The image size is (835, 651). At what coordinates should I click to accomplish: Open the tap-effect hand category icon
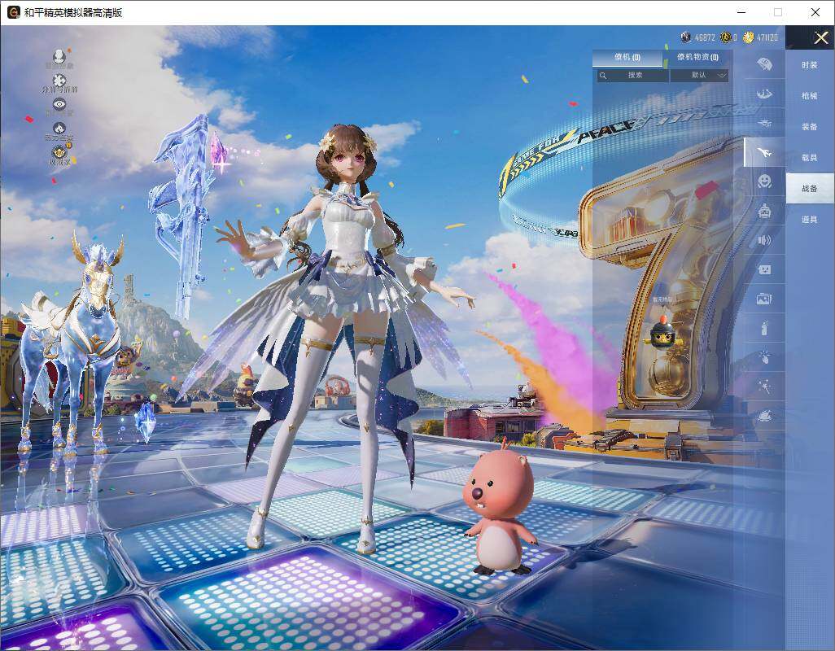click(765, 356)
